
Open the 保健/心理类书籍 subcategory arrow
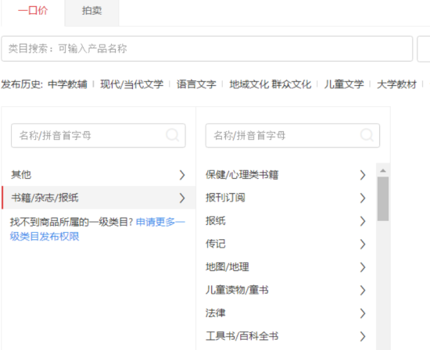363,175
